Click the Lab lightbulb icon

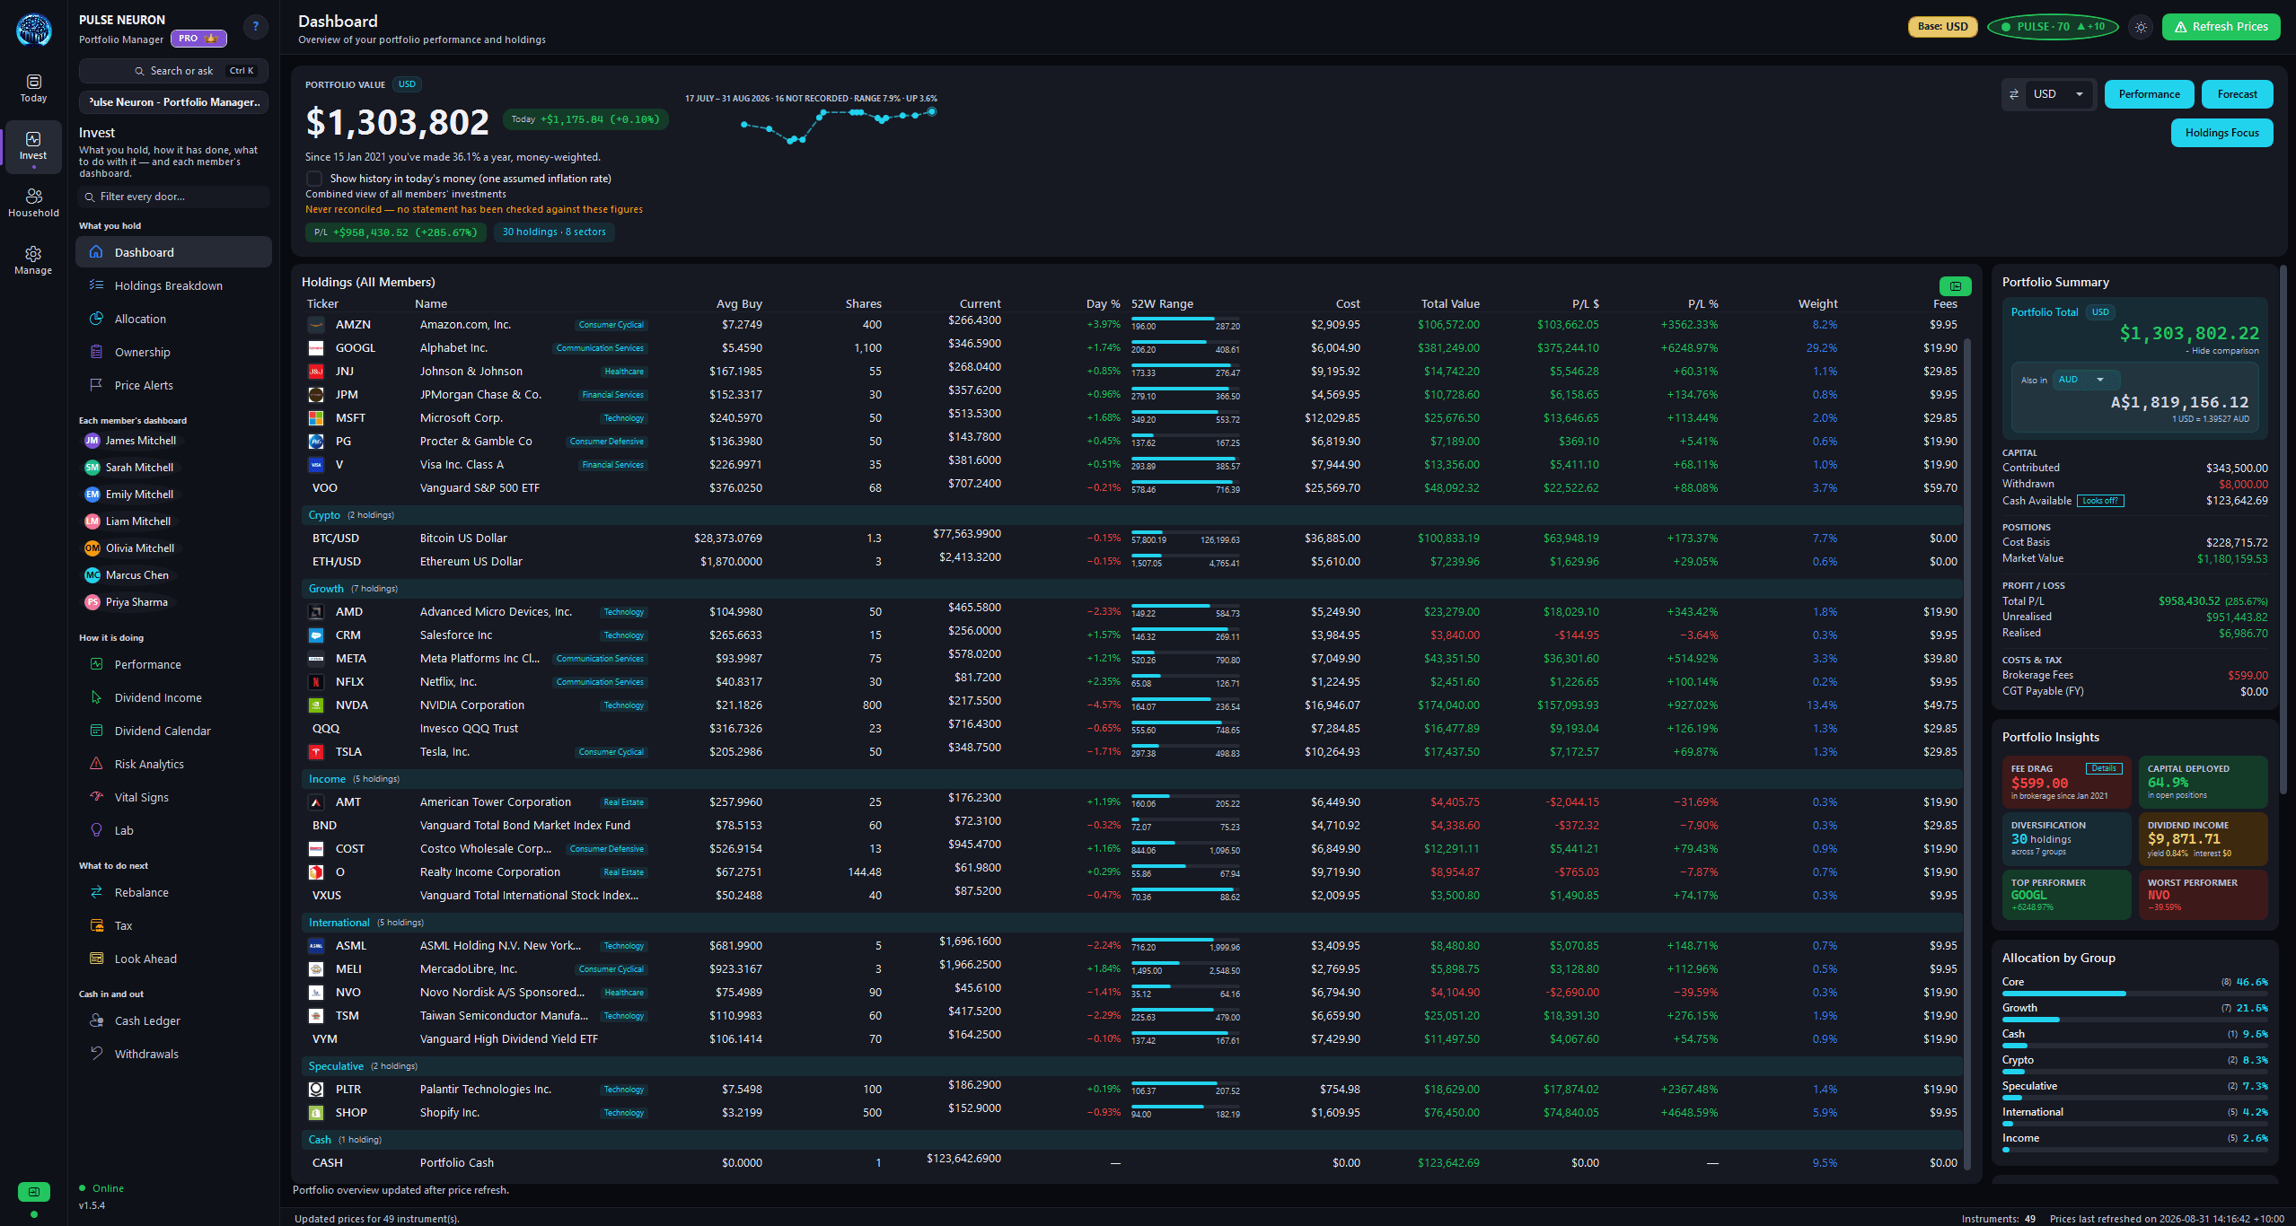pos(96,830)
